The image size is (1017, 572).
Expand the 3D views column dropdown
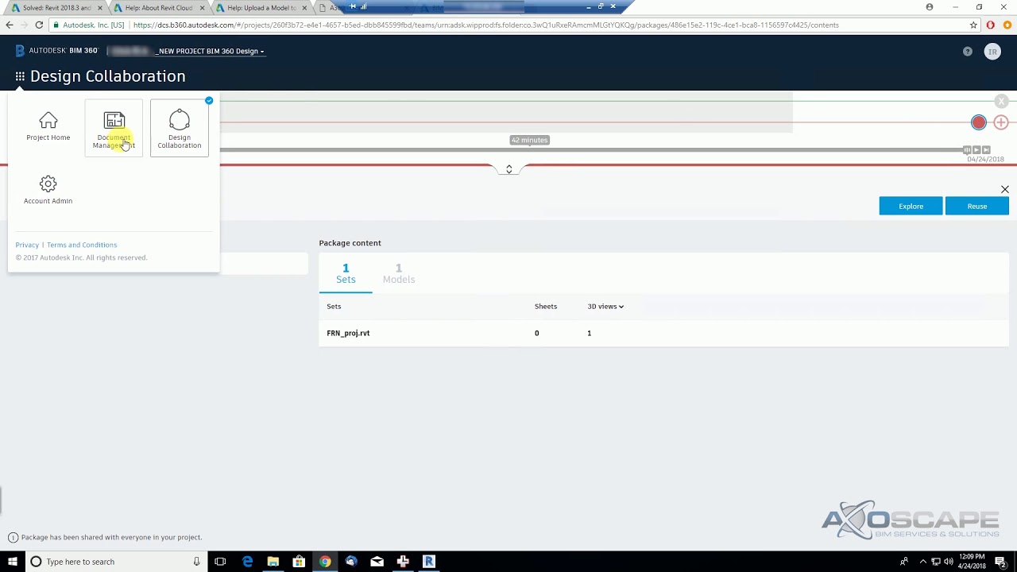tap(605, 306)
